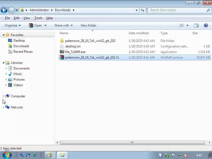This screenshot has width=212, height=159.
Task: Open the View menu
Action: coord(27,18)
